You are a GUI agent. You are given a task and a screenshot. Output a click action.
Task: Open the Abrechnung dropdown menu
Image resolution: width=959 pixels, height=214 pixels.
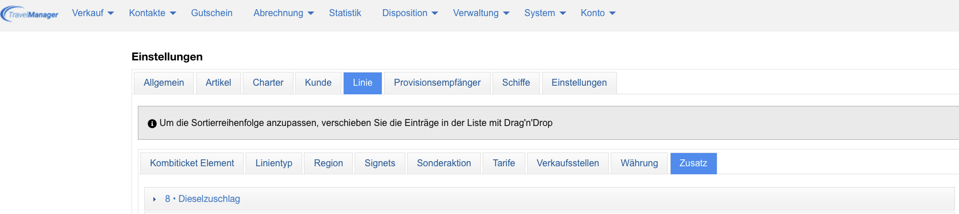pos(284,13)
